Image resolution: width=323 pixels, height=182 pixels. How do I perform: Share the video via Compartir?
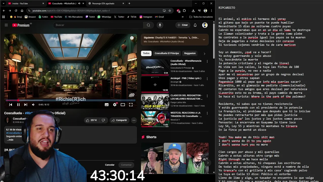119,120
